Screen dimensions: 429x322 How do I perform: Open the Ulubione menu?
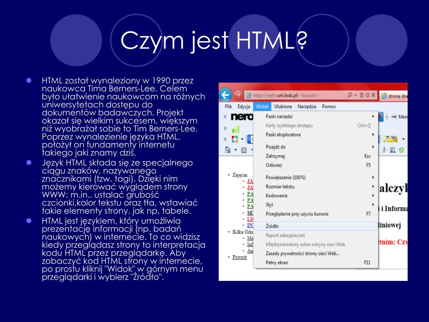283,106
